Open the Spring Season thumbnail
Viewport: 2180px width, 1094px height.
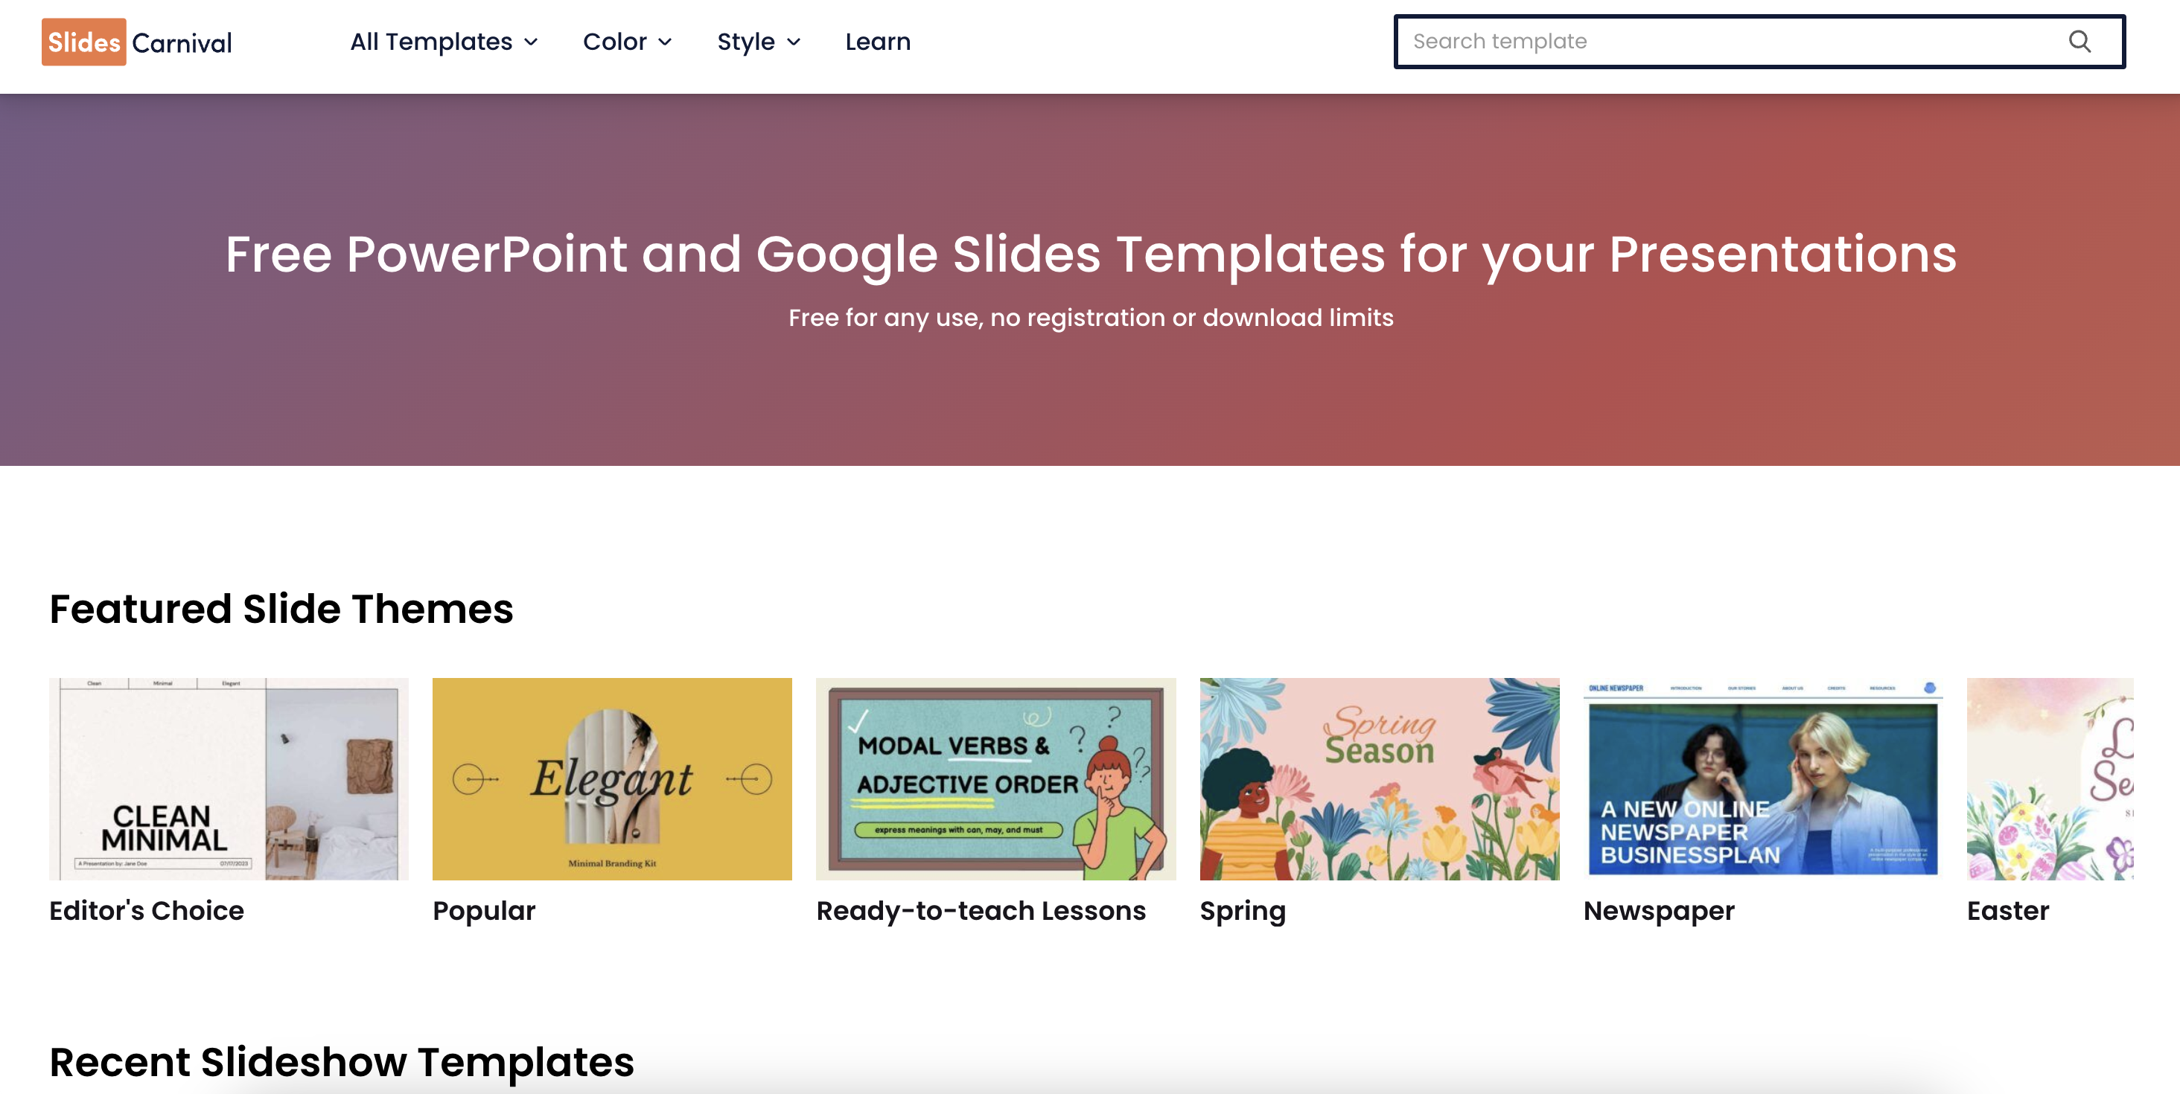pyautogui.click(x=1379, y=778)
